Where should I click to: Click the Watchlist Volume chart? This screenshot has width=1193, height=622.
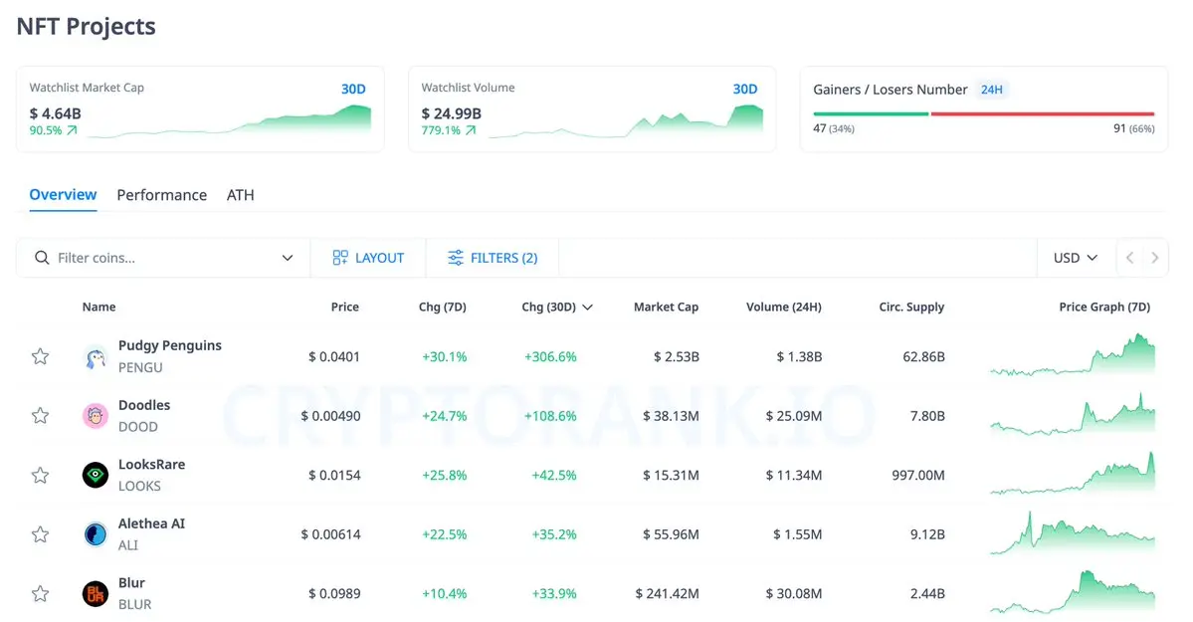(x=626, y=121)
